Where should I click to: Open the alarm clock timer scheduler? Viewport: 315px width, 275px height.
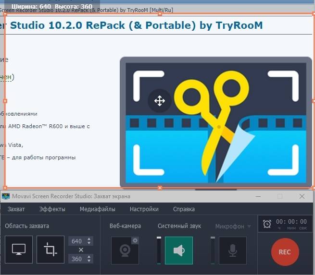click(x=267, y=224)
